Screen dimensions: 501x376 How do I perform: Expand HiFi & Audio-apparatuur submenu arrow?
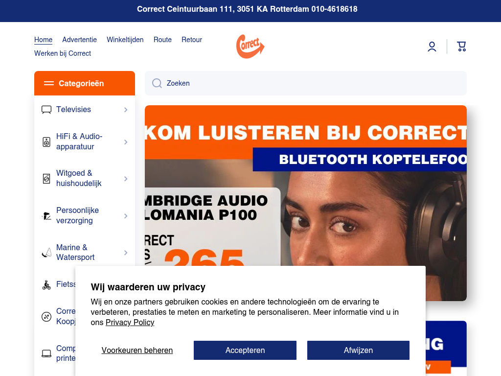coord(126,142)
